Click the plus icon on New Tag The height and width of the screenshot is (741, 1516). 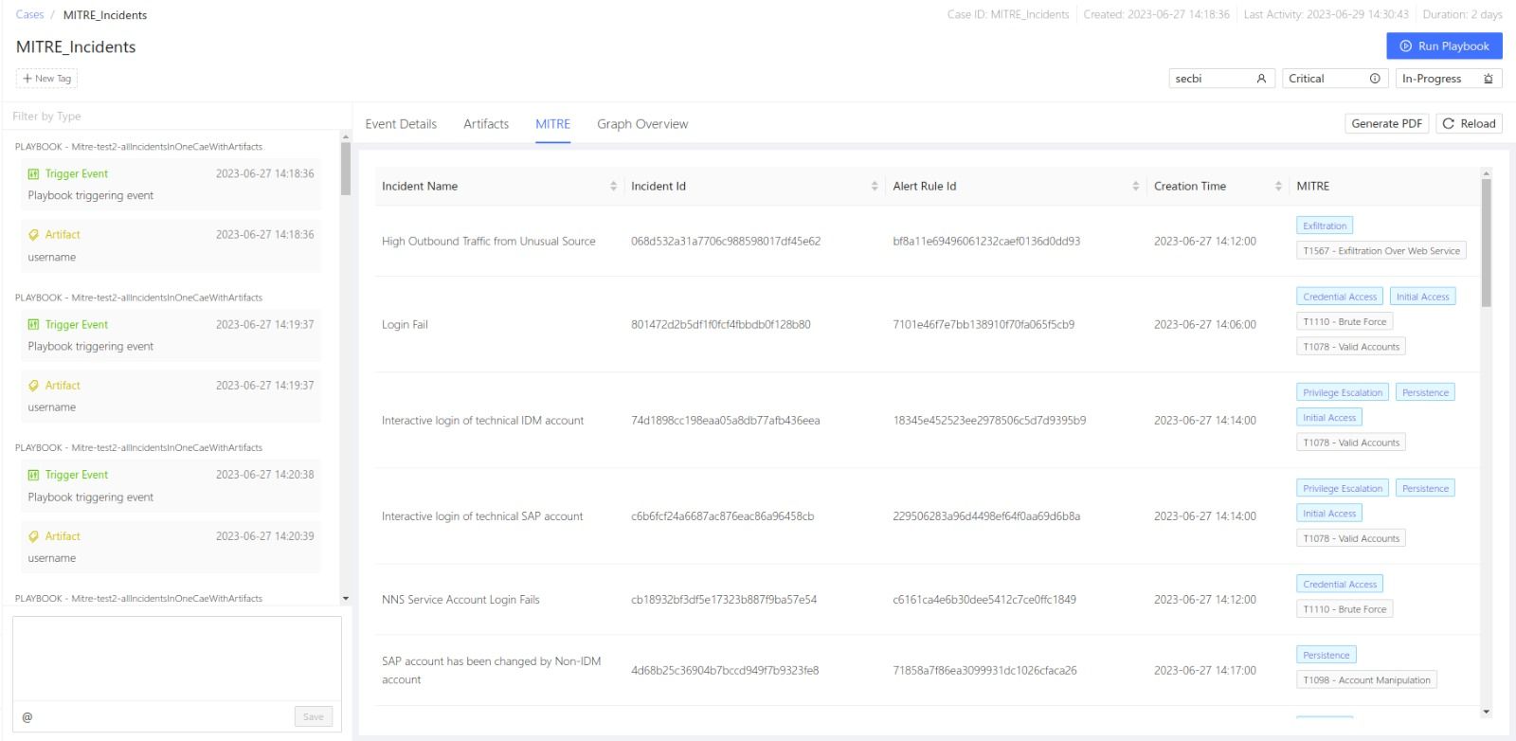(27, 79)
